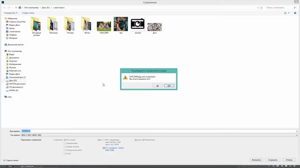The width and height of the screenshot is (300, 168).
Task: Click the forward navigation arrow
Action: coord(9,7)
